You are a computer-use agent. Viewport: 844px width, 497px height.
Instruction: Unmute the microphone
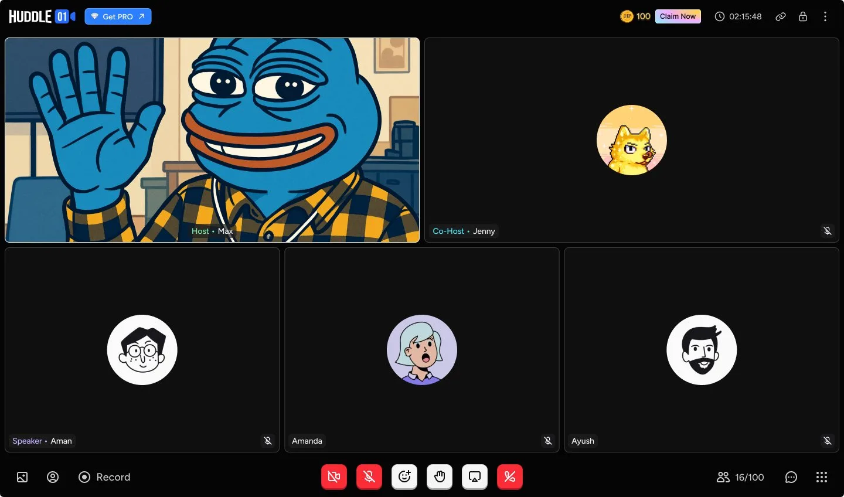tap(369, 477)
